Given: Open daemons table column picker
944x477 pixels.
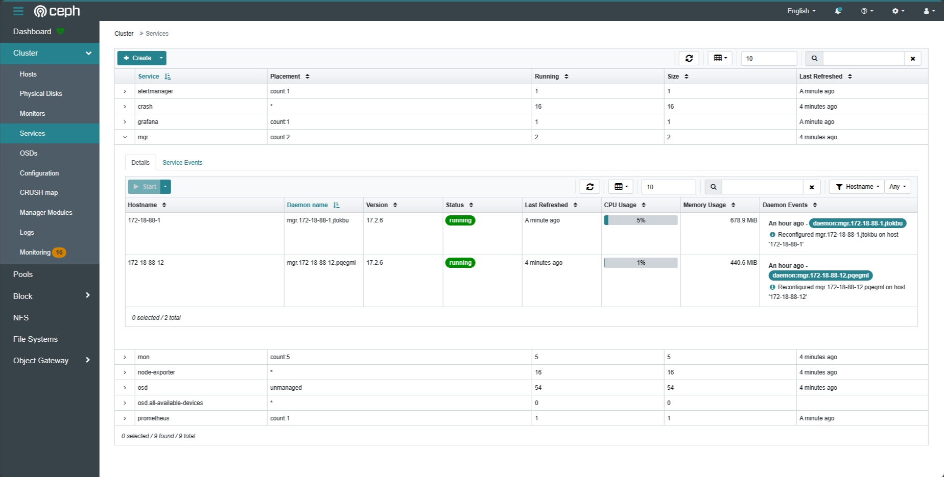Looking at the screenshot, I should (621, 187).
